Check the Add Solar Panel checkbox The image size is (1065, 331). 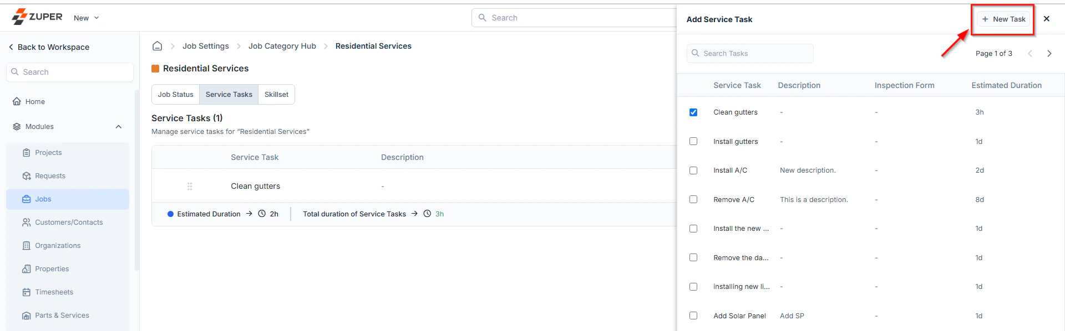pos(693,316)
